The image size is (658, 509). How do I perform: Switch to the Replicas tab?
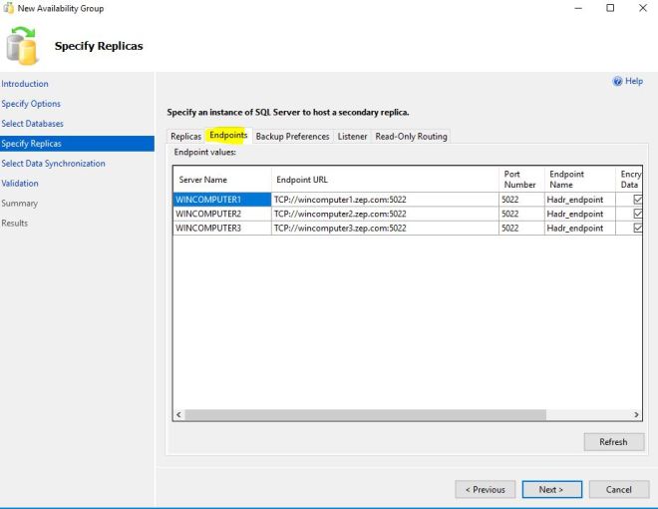tap(185, 137)
